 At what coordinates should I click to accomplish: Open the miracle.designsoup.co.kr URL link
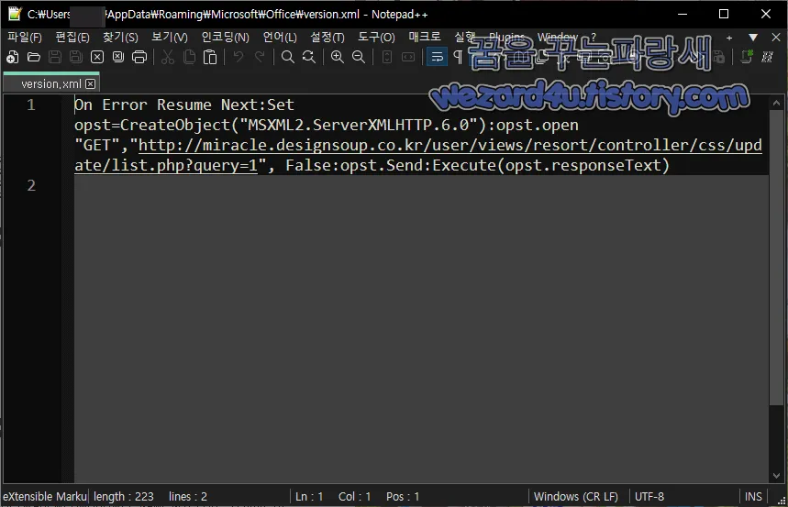[418, 155]
